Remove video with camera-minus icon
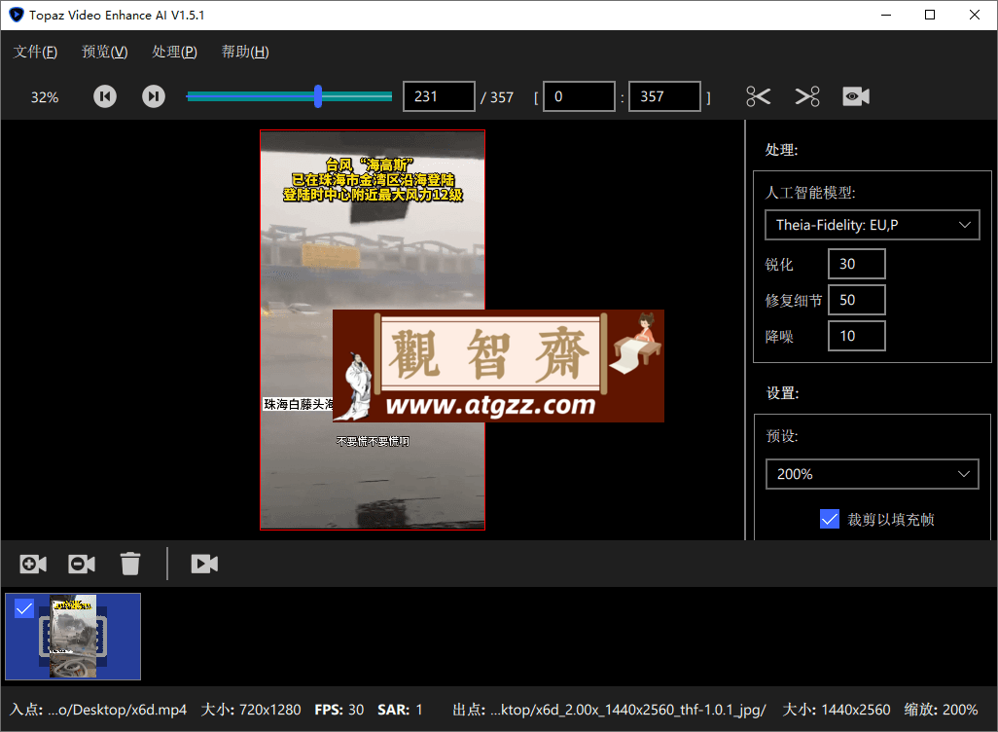This screenshot has height=732, width=998. coord(82,564)
